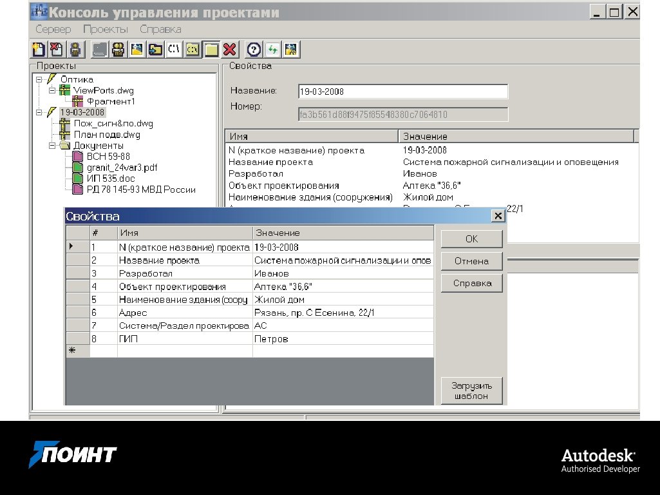The image size is (660, 495).
Task: Open the Сервер menu
Action: click(53, 30)
